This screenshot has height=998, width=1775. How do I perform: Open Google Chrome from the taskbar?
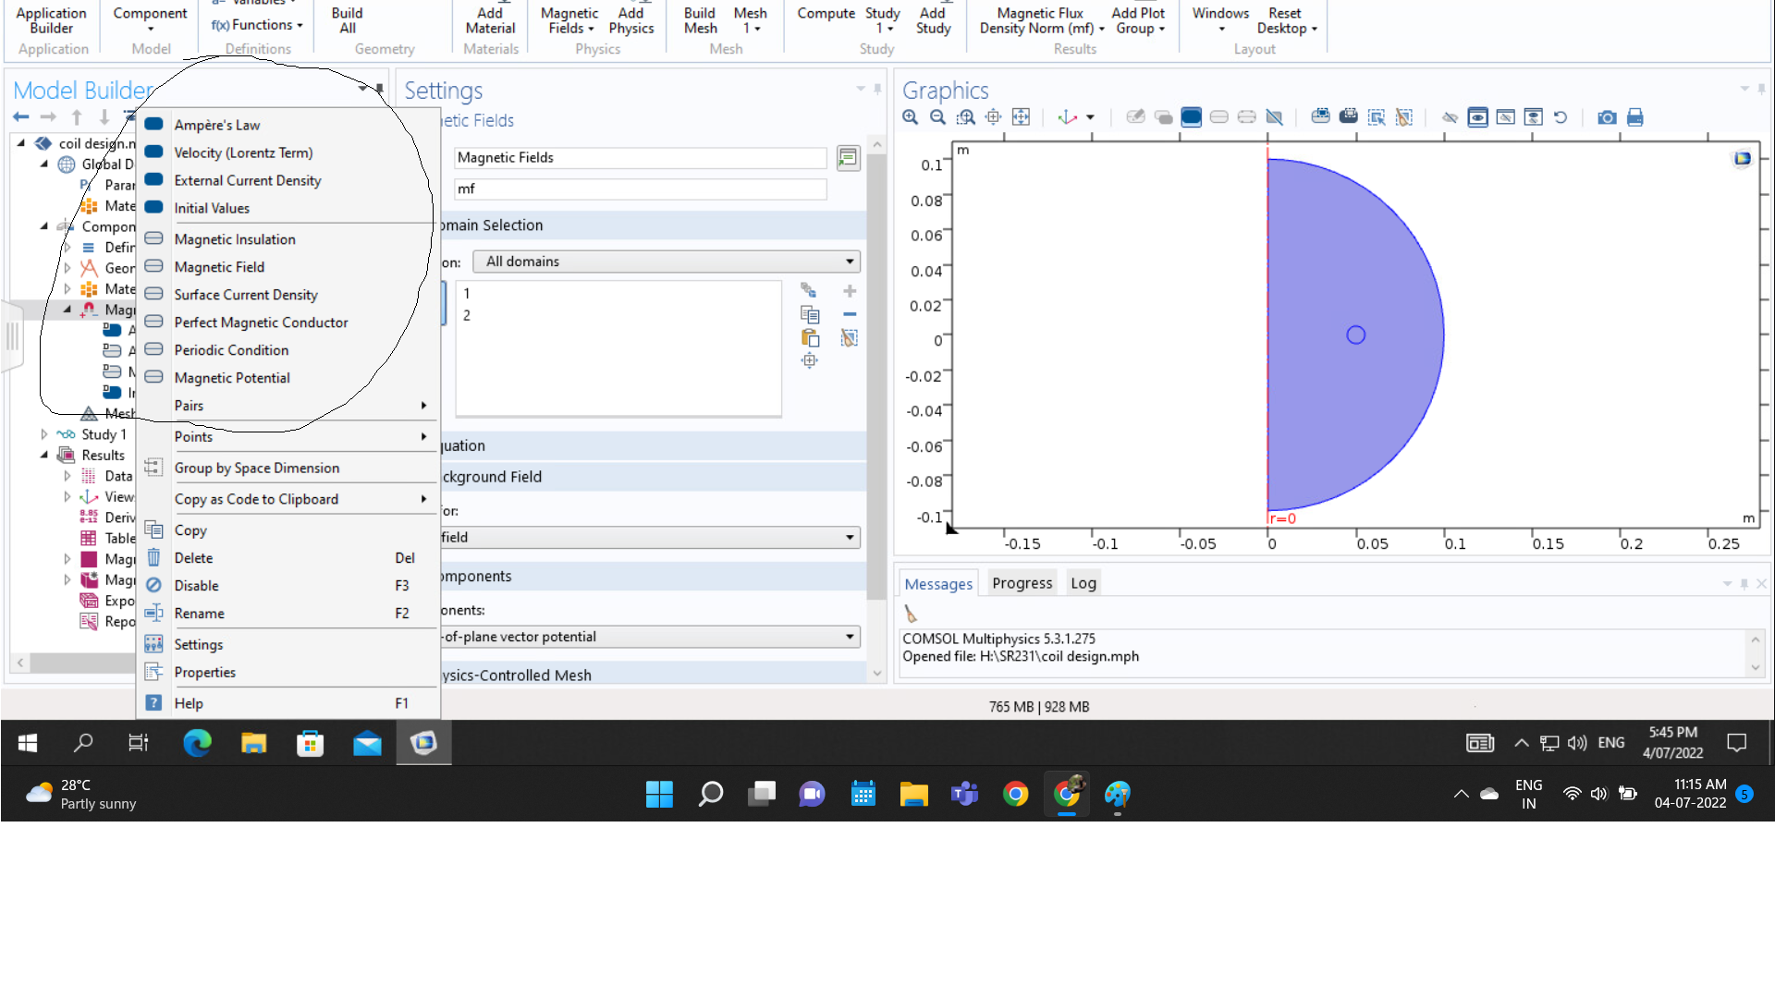[1015, 794]
